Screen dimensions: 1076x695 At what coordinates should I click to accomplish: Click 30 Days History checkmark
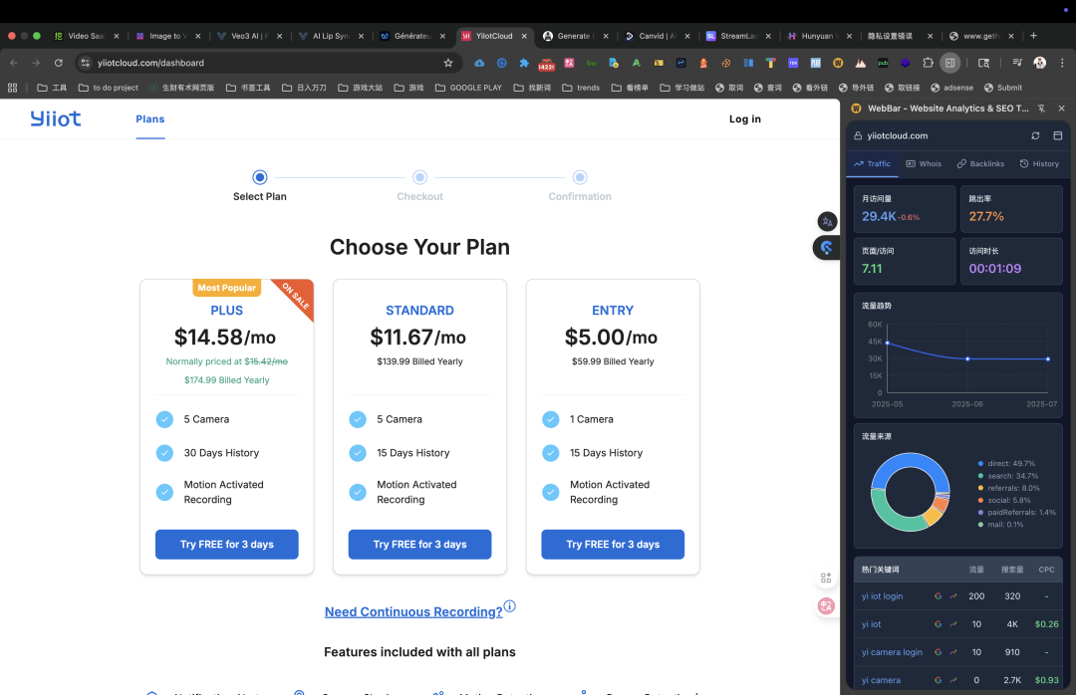pos(164,453)
